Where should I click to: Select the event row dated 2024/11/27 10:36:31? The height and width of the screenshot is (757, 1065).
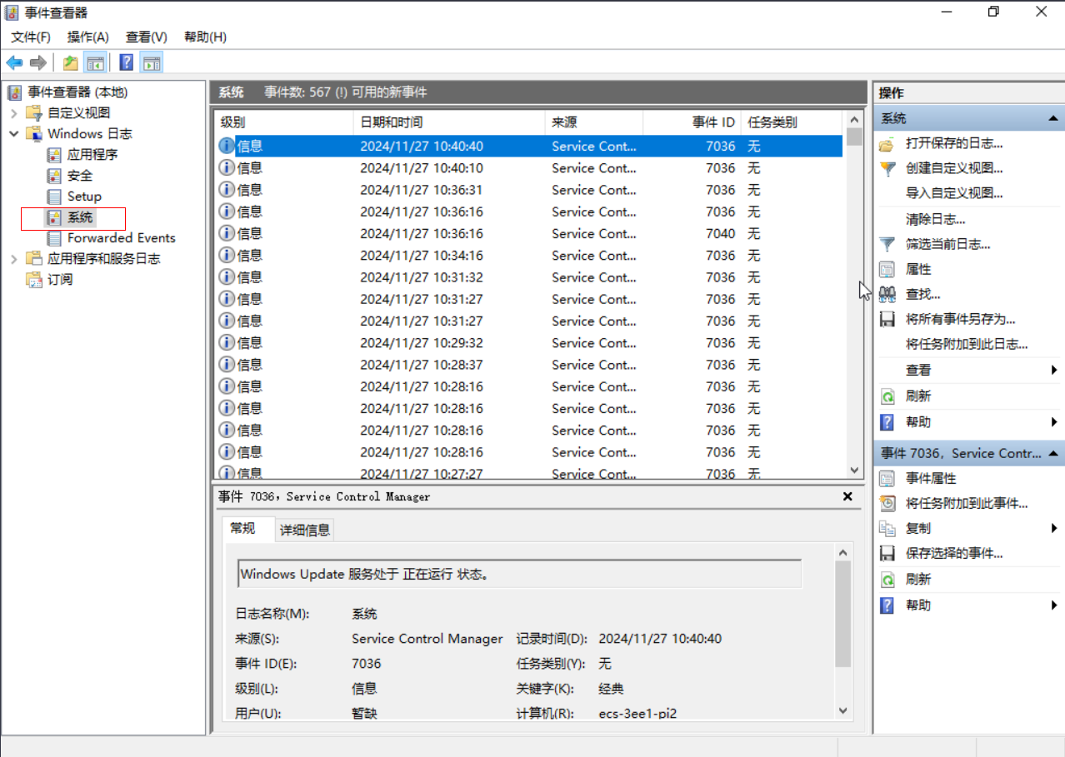(529, 190)
